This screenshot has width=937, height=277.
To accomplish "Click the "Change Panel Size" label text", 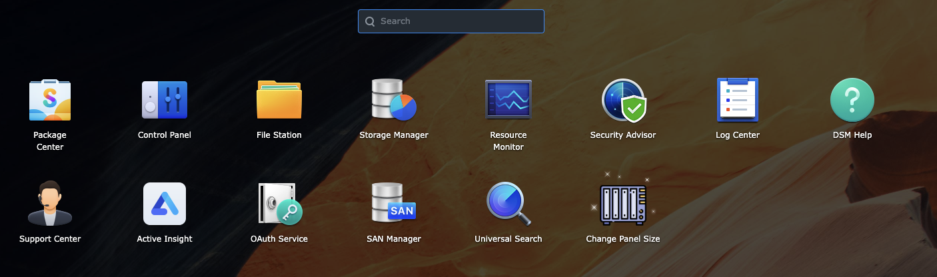I will click(623, 239).
